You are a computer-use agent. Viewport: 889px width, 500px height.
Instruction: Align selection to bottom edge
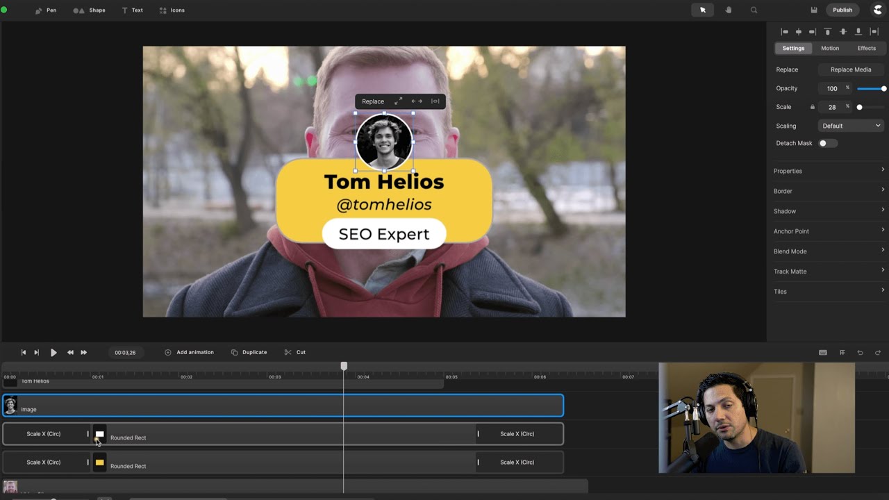858,31
